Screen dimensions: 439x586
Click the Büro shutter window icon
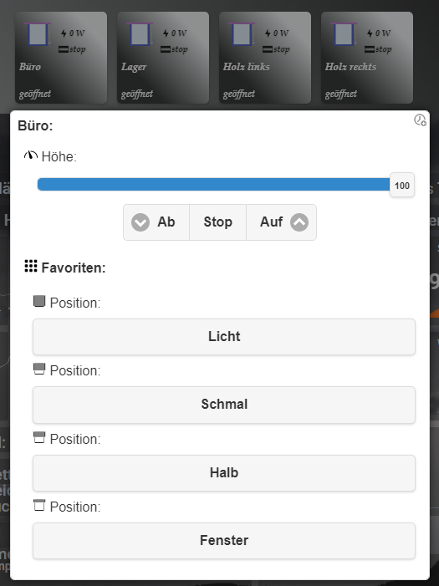click(38, 34)
